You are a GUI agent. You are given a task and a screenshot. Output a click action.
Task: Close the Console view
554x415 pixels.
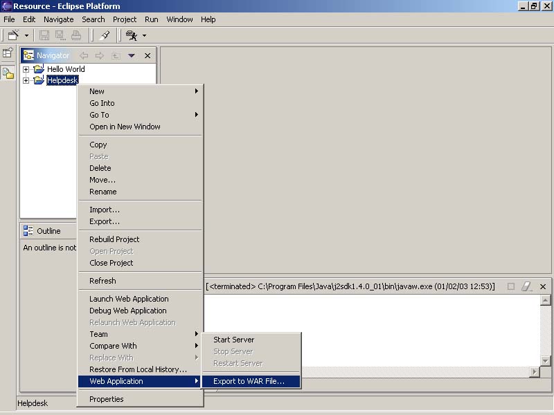[x=543, y=286]
